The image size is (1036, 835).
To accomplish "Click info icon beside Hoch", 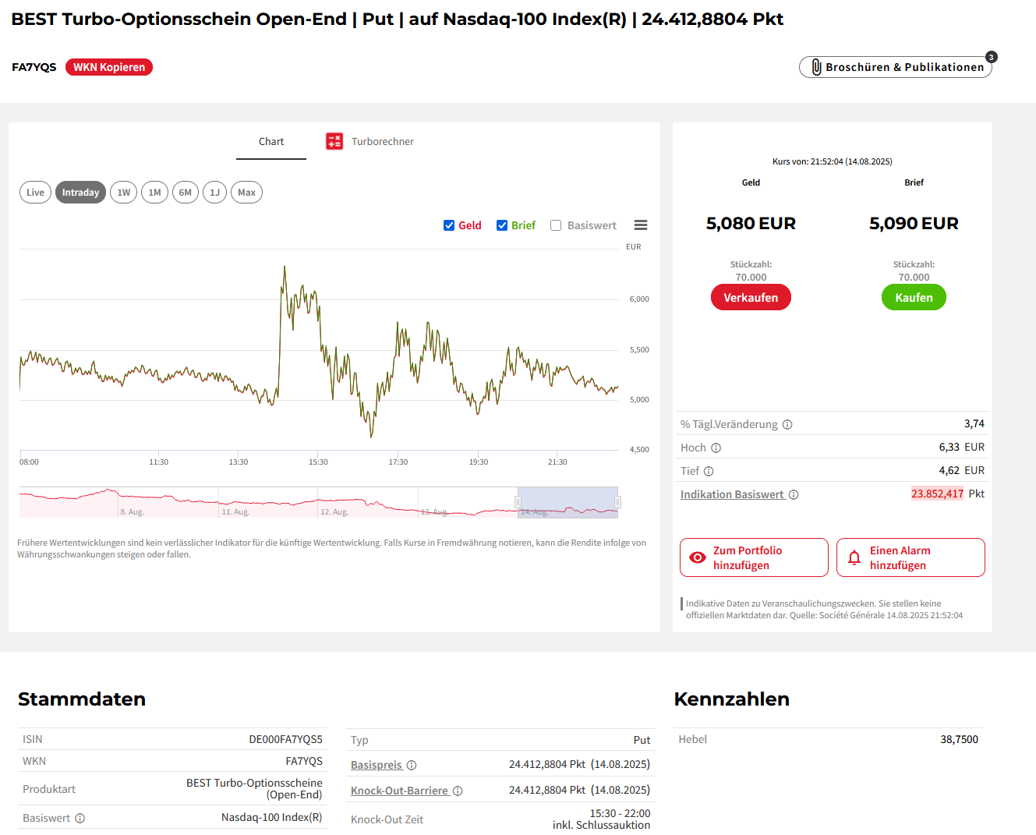I will click(716, 448).
